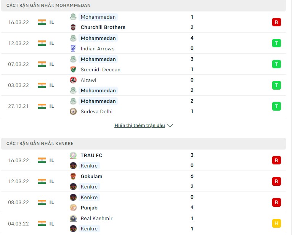This screenshot has height=235, width=292.
Task: Click the 07.03.22 match date
Action: (x=18, y=64)
